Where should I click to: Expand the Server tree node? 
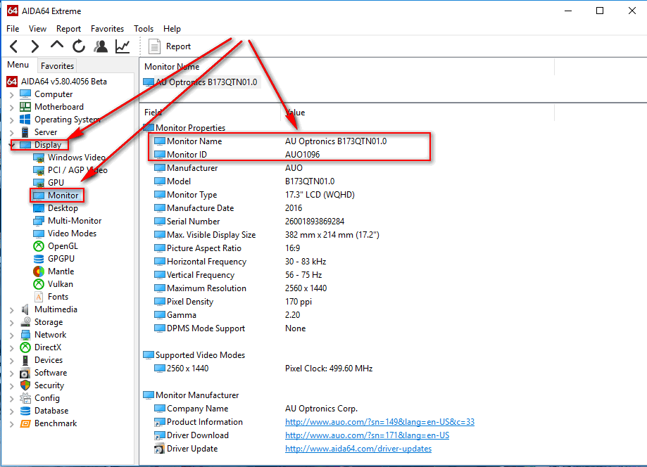pos(11,133)
